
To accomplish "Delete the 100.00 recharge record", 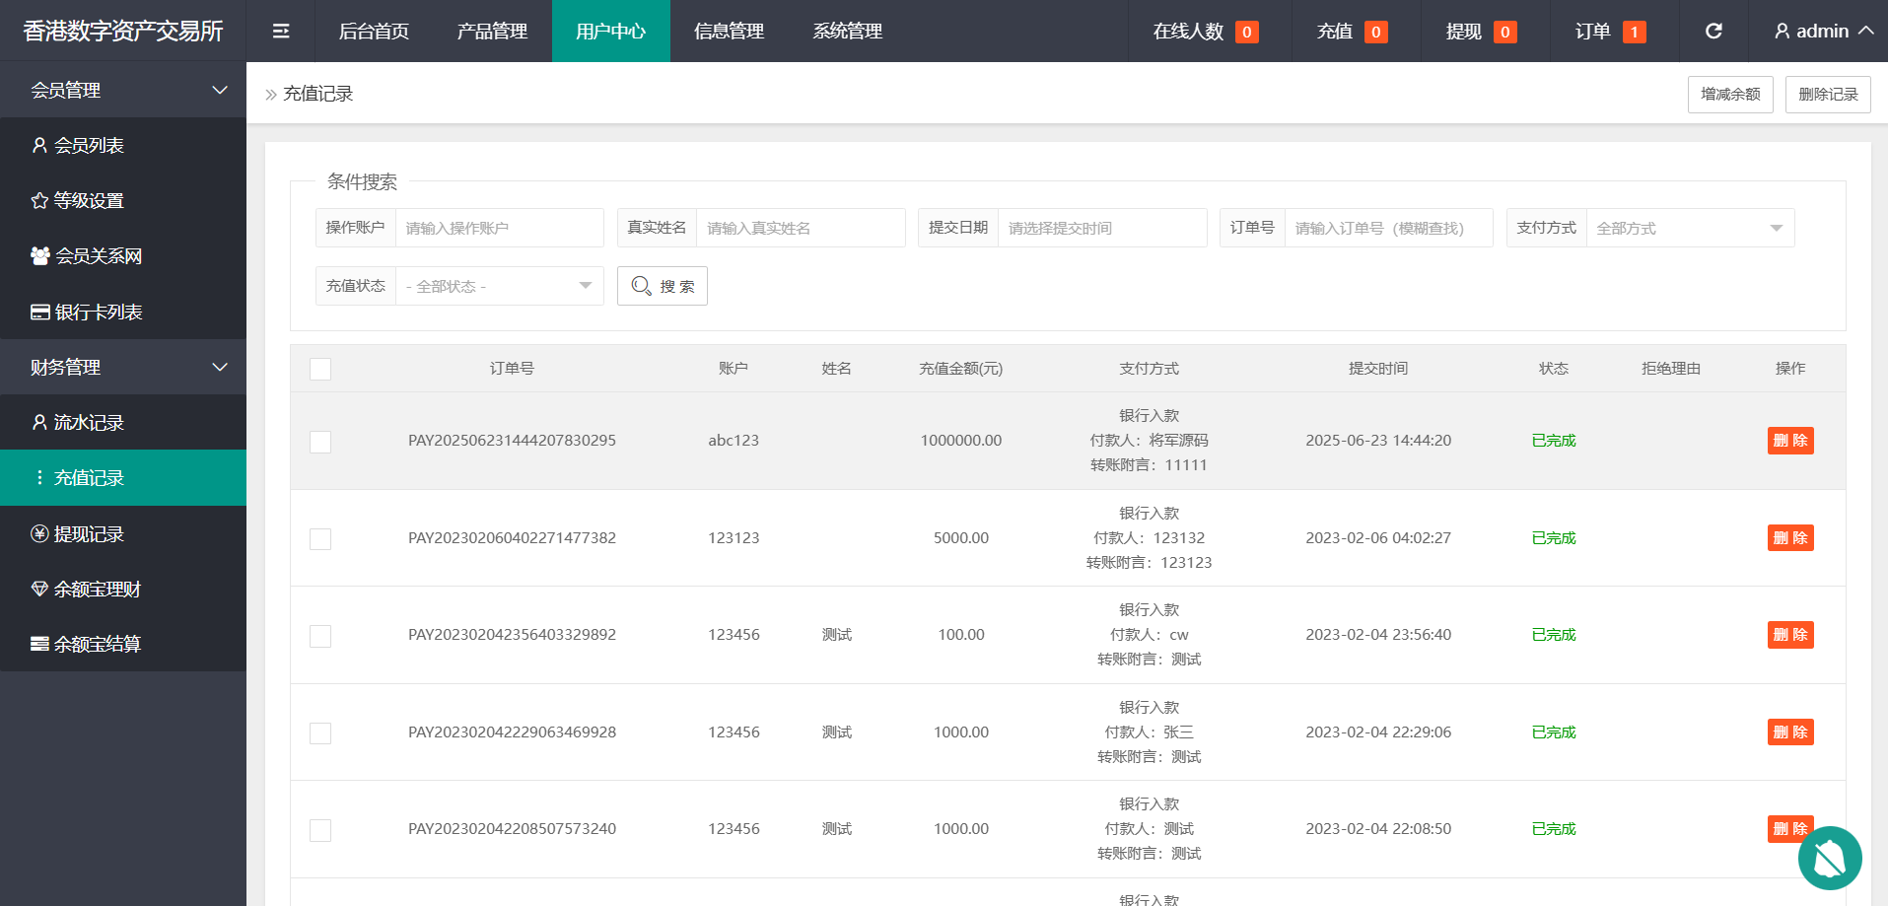I will pos(1790,635).
